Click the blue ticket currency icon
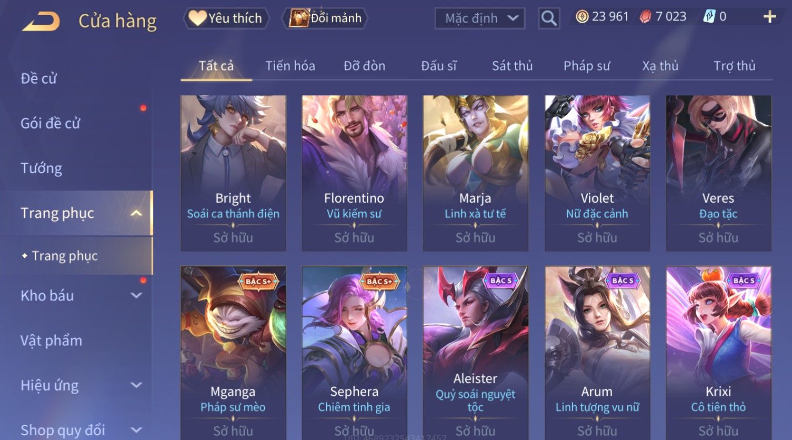The image size is (792, 440). pyautogui.click(x=709, y=17)
